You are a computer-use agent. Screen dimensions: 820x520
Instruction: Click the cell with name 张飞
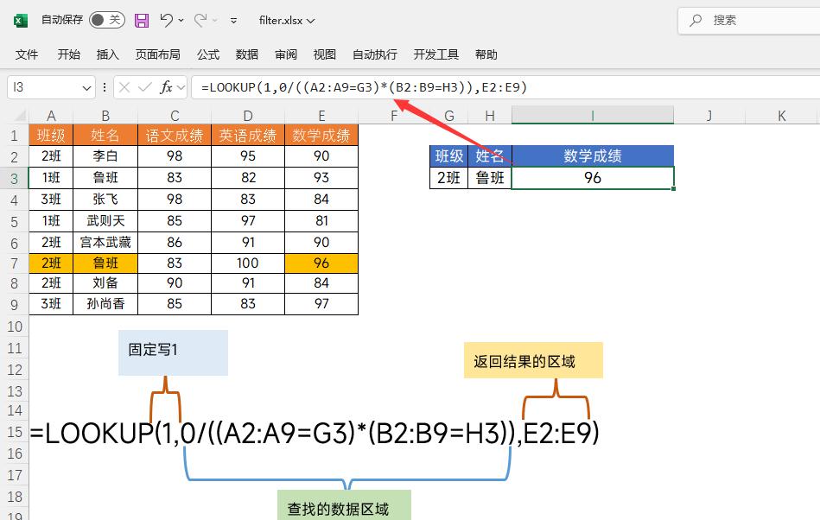(105, 200)
